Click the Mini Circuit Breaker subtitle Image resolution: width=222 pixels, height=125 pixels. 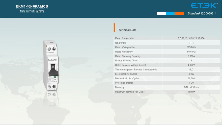point(32,11)
